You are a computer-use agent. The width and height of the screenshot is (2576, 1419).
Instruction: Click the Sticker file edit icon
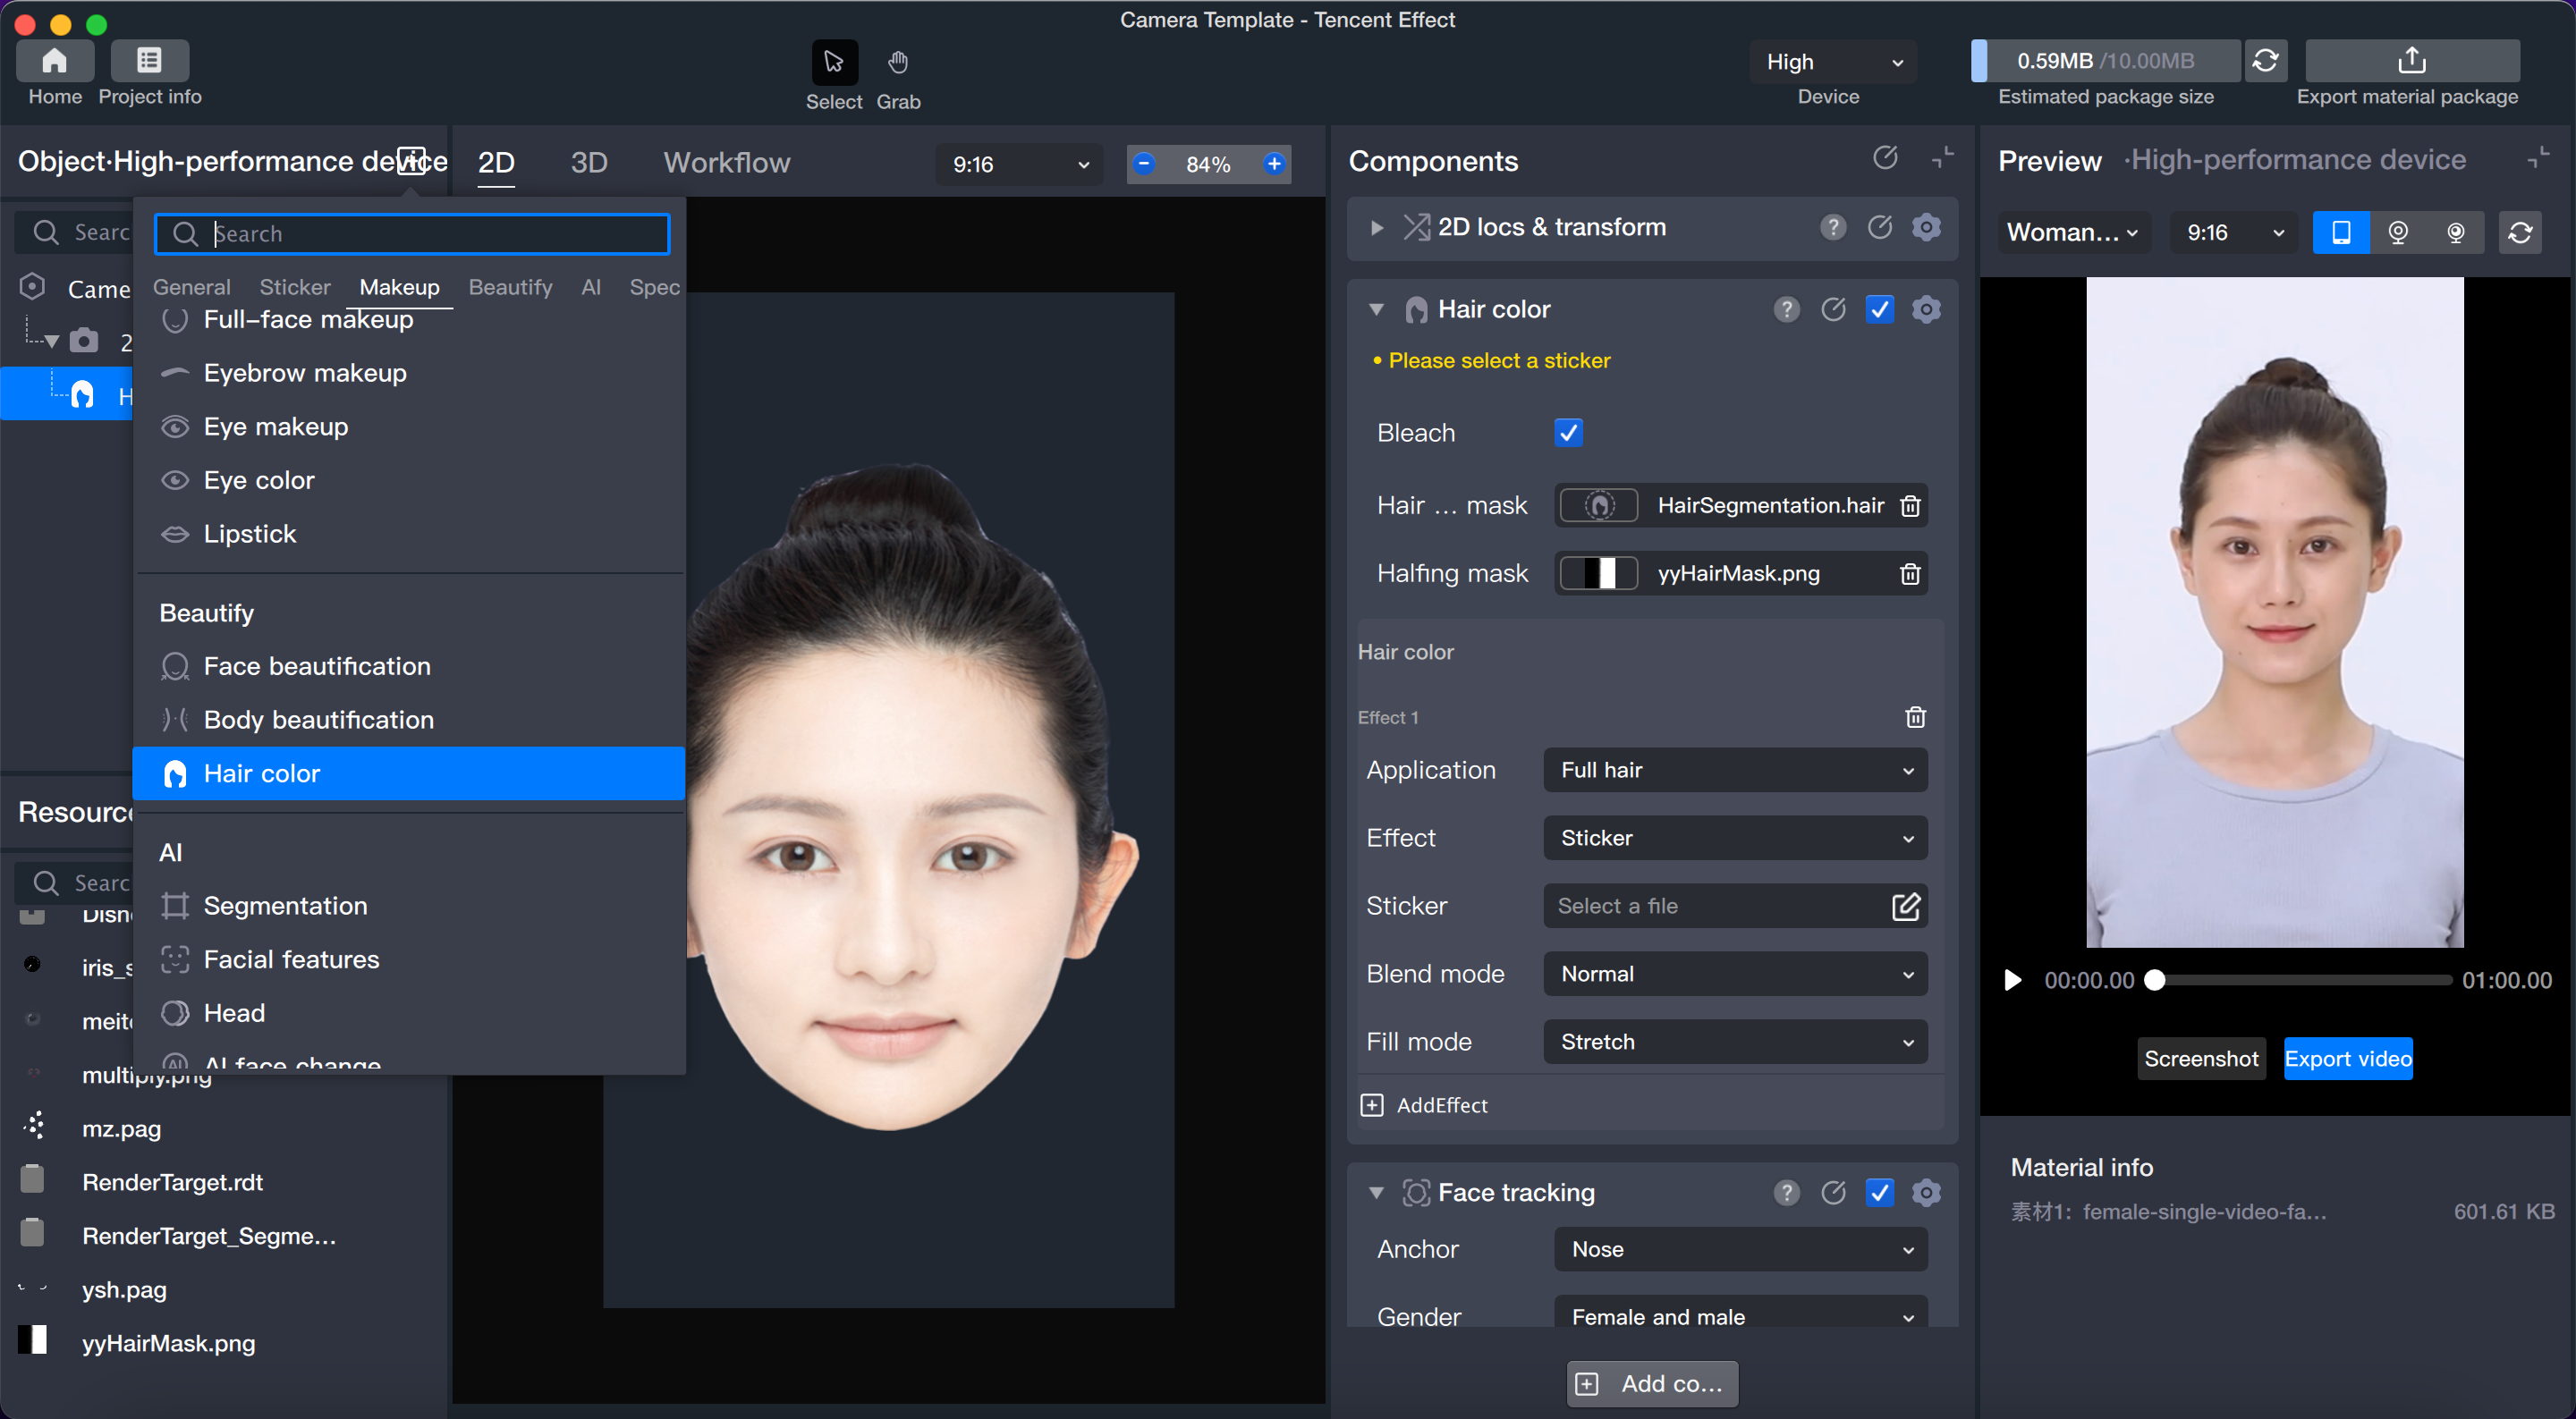[1906, 906]
